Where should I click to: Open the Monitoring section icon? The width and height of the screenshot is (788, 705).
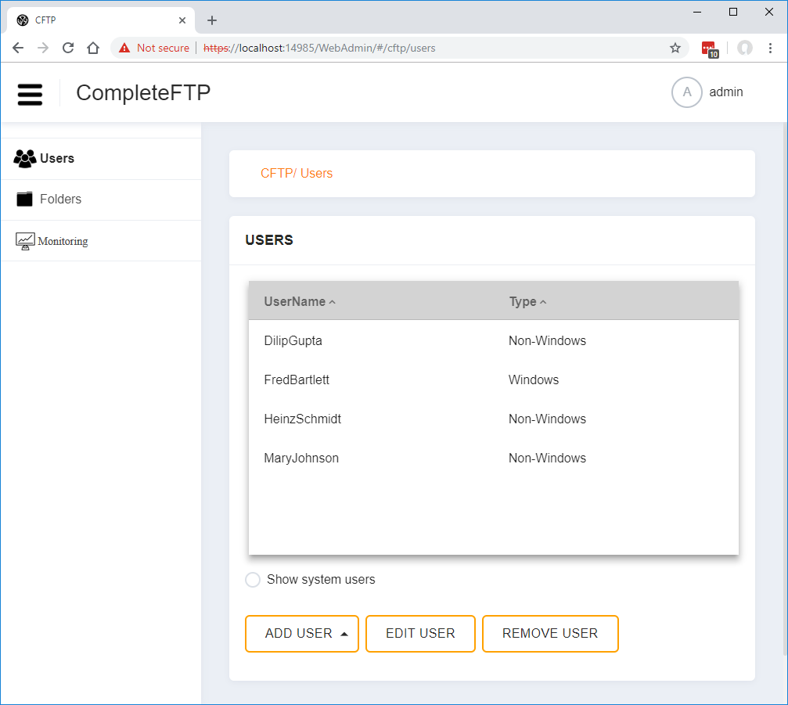(x=24, y=240)
